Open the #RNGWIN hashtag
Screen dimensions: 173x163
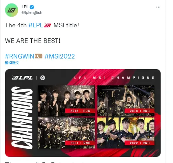(20, 56)
